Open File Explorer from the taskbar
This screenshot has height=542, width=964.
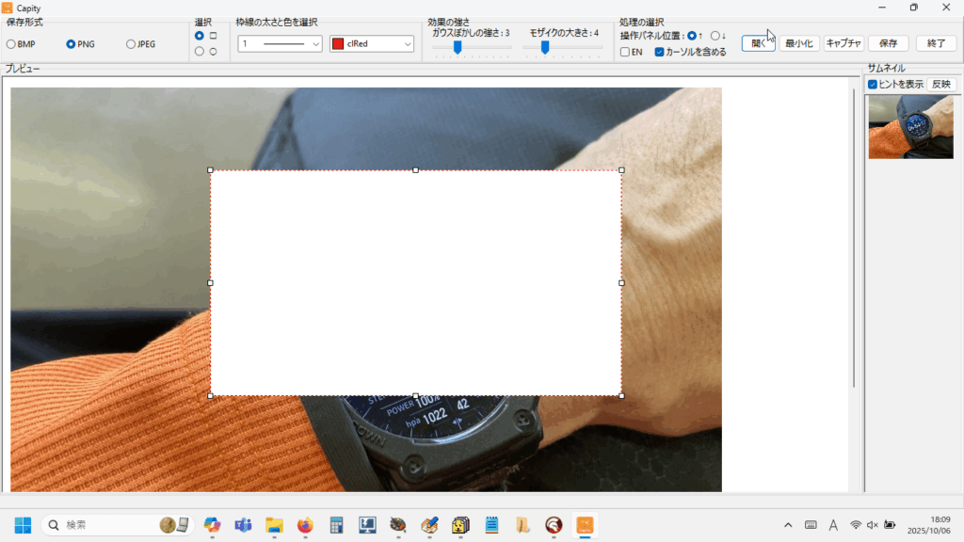tap(274, 524)
